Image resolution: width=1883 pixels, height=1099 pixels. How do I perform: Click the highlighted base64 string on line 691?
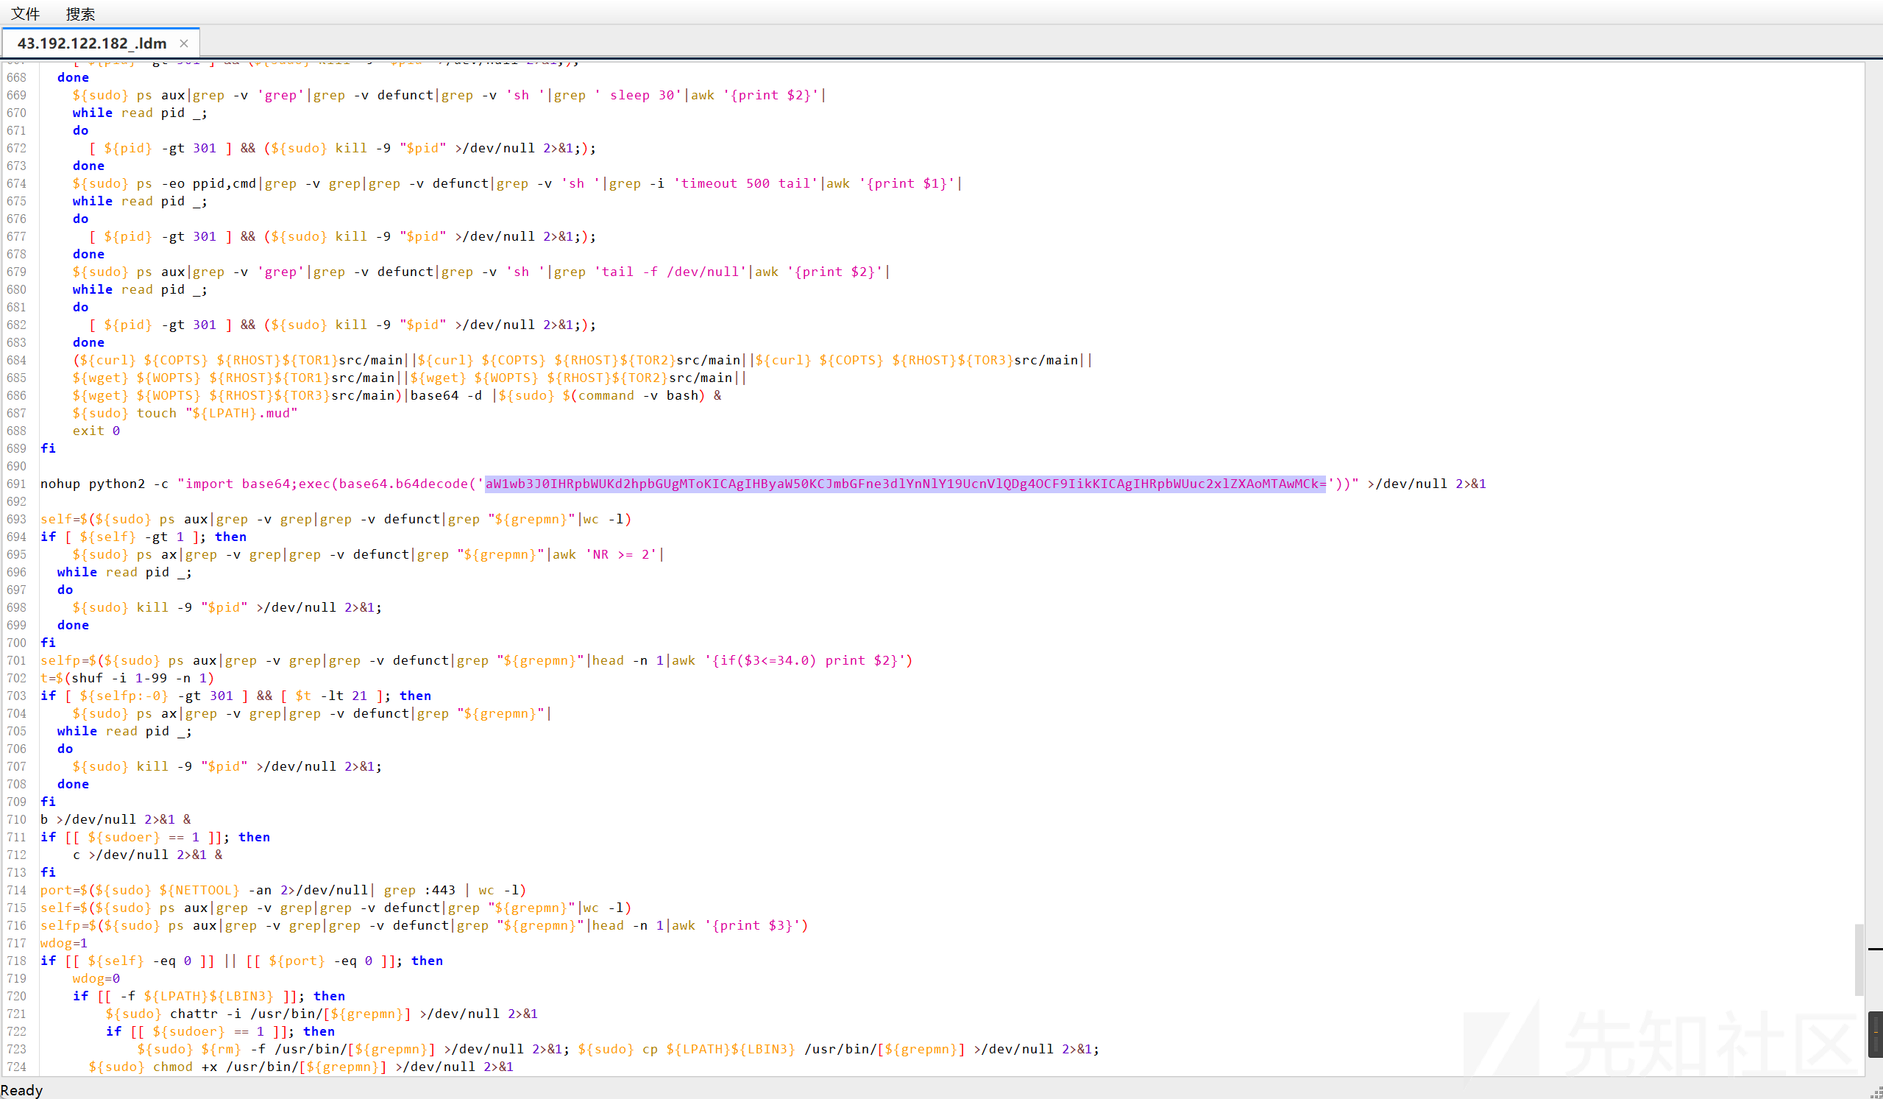point(905,484)
